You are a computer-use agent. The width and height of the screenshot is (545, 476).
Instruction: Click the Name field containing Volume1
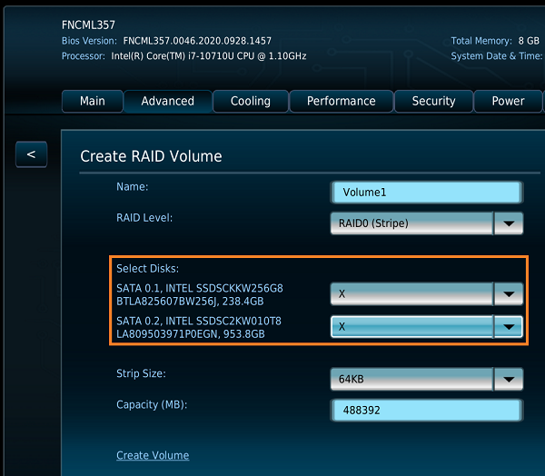point(427,193)
